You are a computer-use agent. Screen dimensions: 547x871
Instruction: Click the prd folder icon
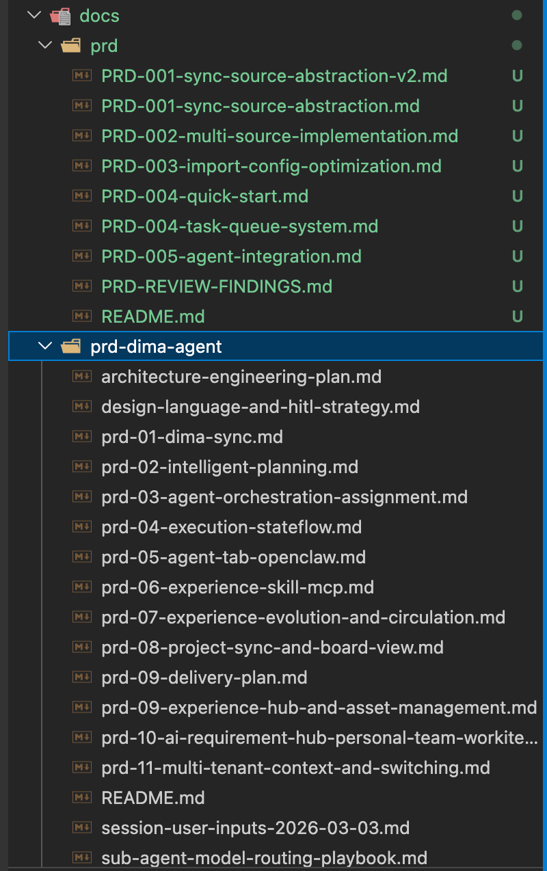(71, 46)
